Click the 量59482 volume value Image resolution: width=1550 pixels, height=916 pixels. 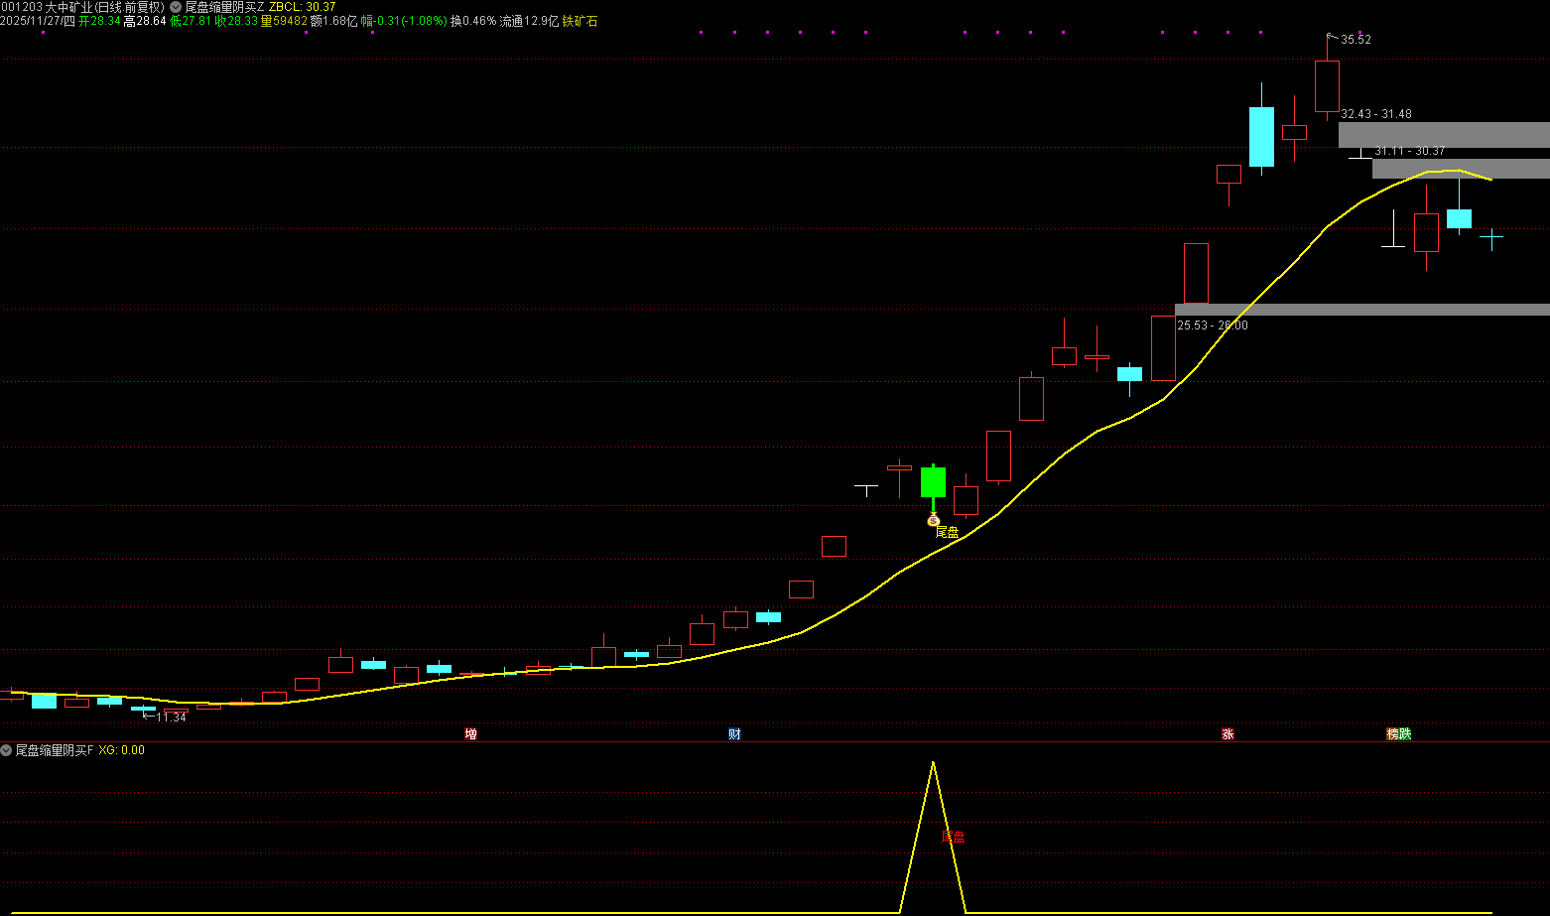(x=284, y=21)
